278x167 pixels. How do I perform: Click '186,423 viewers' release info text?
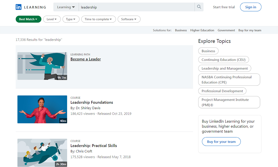tap(101, 113)
